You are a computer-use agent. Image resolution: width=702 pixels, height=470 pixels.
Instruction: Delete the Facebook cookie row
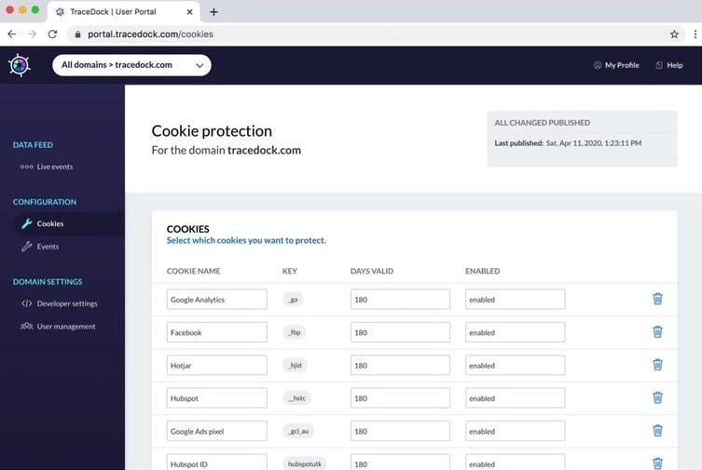tap(657, 332)
